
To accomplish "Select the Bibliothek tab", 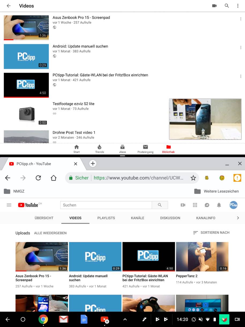I will [x=168, y=149].
